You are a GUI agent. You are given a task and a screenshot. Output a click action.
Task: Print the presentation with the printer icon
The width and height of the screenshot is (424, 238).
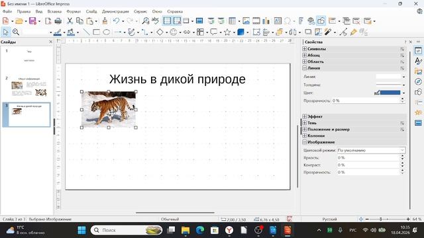pos(58,21)
